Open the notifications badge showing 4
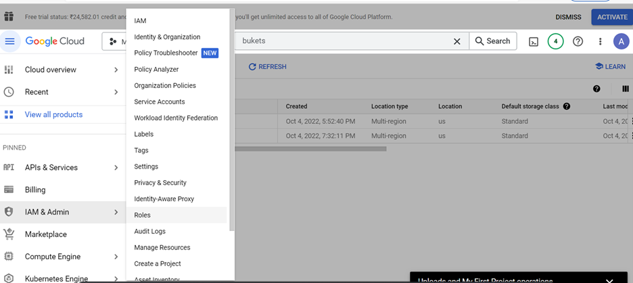This screenshot has width=633, height=283. (x=555, y=41)
